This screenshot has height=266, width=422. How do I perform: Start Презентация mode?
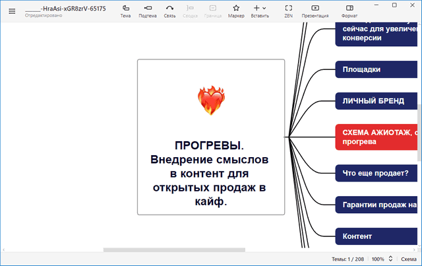(315, 11)
